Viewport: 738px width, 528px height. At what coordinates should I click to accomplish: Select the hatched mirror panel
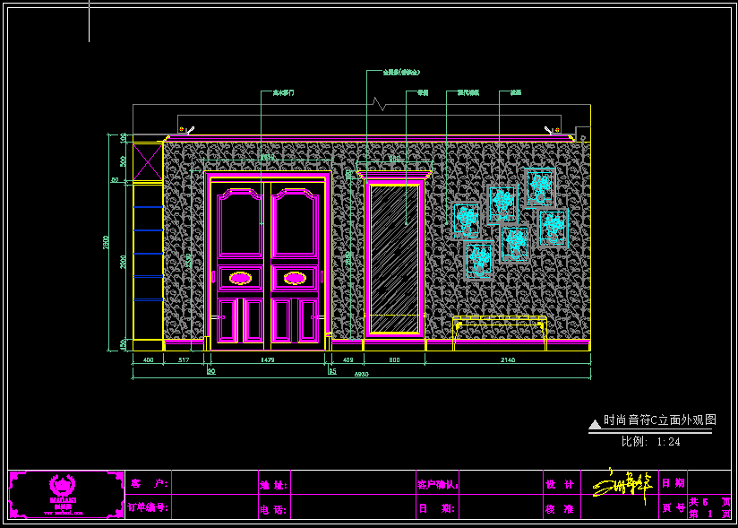(394, 259)
